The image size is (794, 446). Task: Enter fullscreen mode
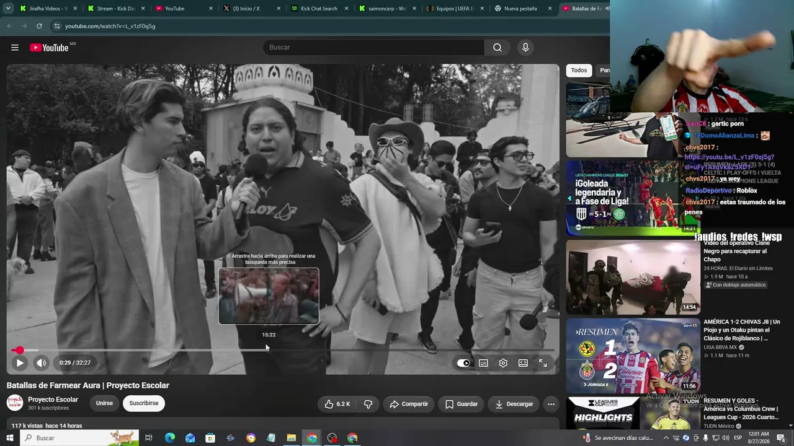(x=543, y=363)
